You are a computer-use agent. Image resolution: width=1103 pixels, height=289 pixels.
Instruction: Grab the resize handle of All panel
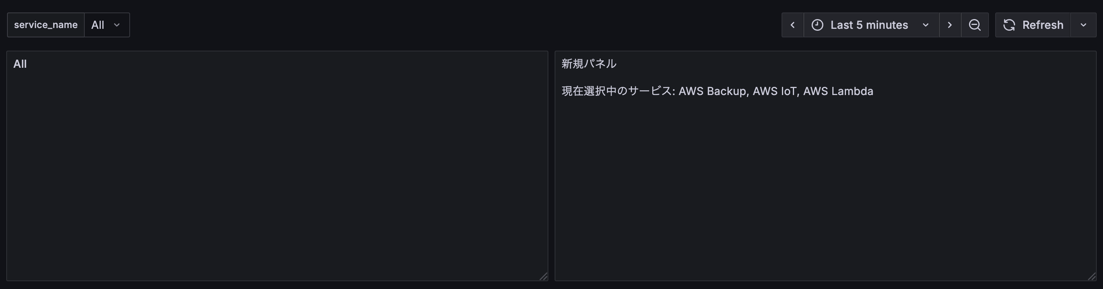543,276
